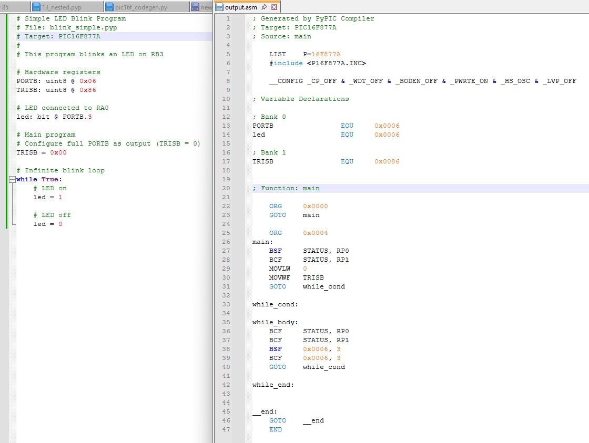
Task: Click the final 'END' directive
Action: coord(276,429)
